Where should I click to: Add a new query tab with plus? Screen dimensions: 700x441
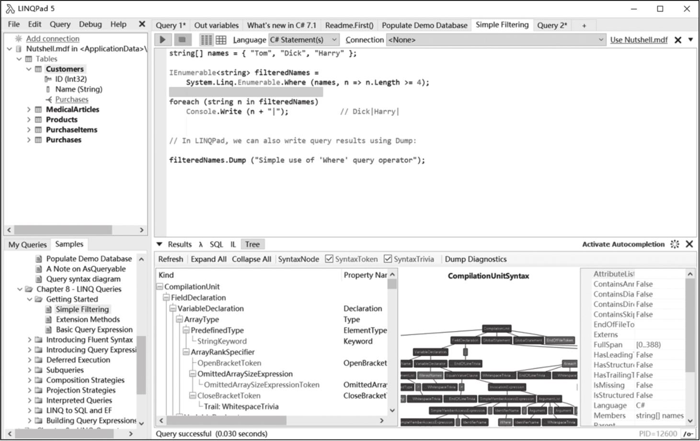point(584,25)
